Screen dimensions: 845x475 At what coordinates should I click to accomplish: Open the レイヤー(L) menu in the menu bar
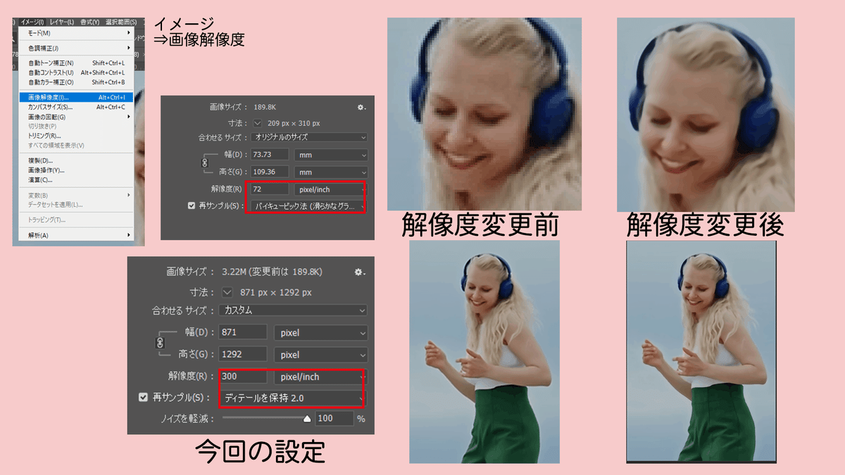click(x=62, y=22)
